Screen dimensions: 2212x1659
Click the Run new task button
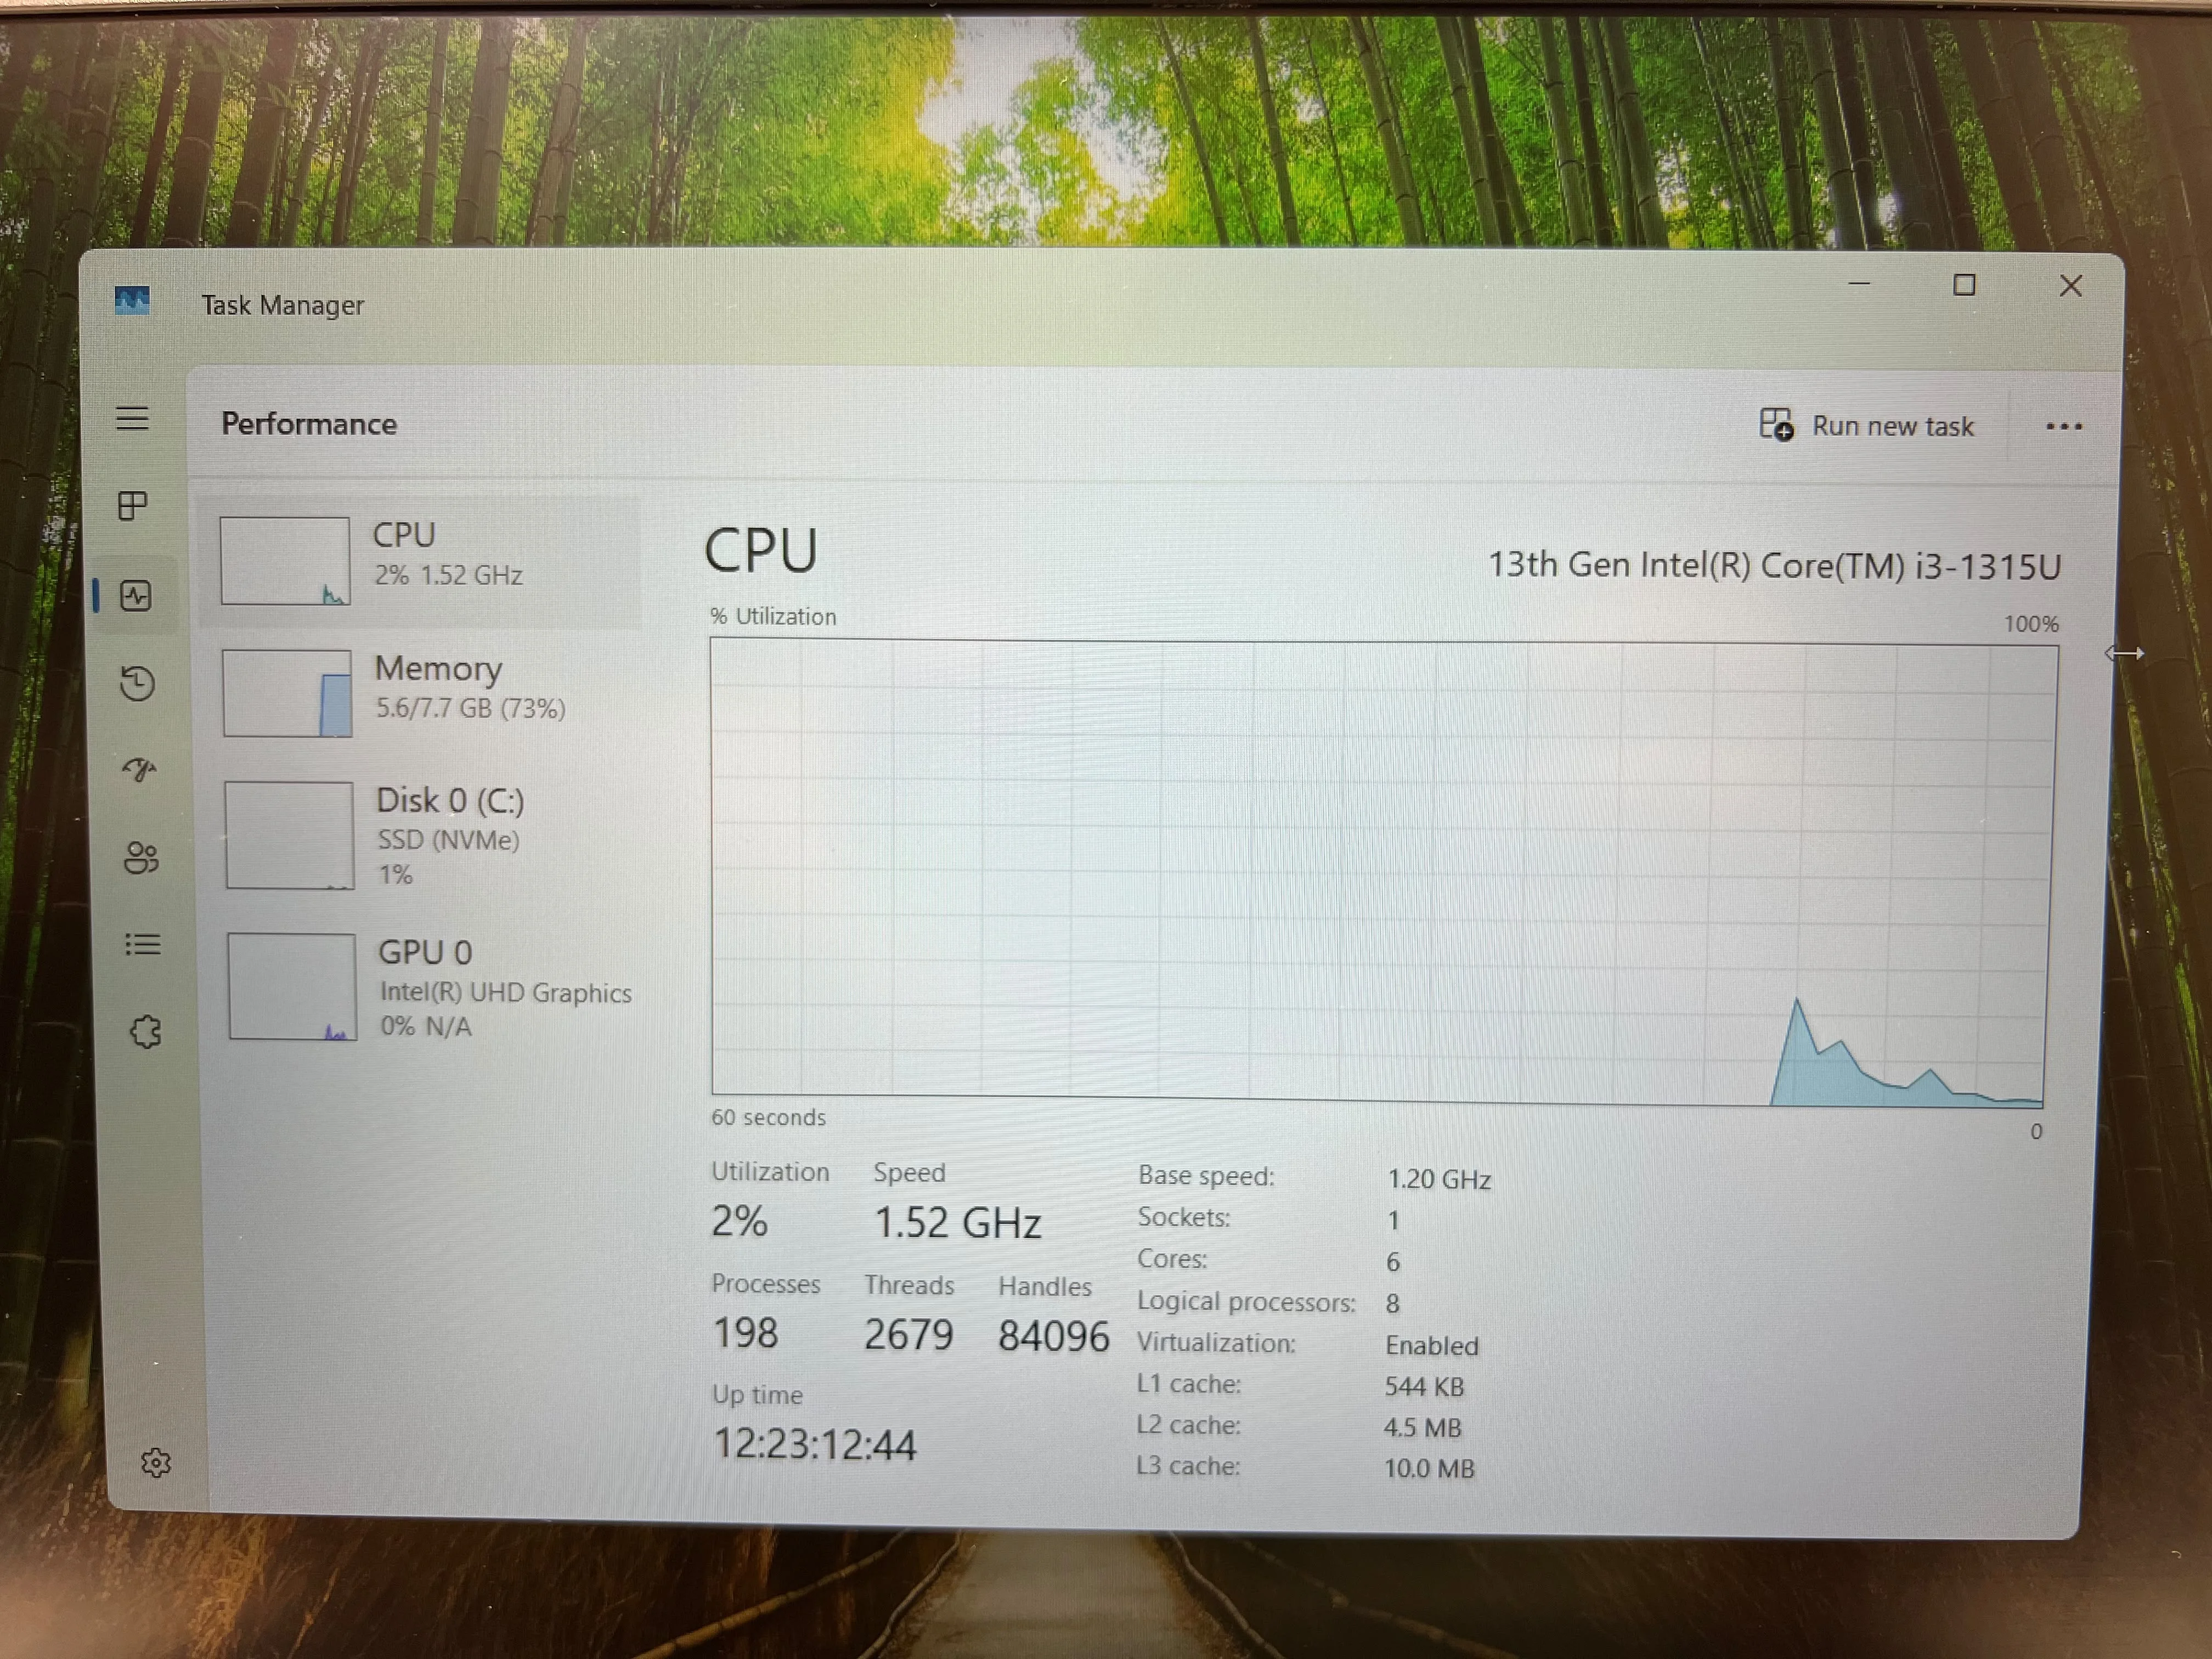click(x=1867, y=426)
